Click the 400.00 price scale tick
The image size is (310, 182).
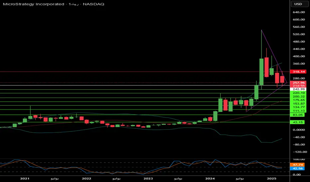point(299,56)
